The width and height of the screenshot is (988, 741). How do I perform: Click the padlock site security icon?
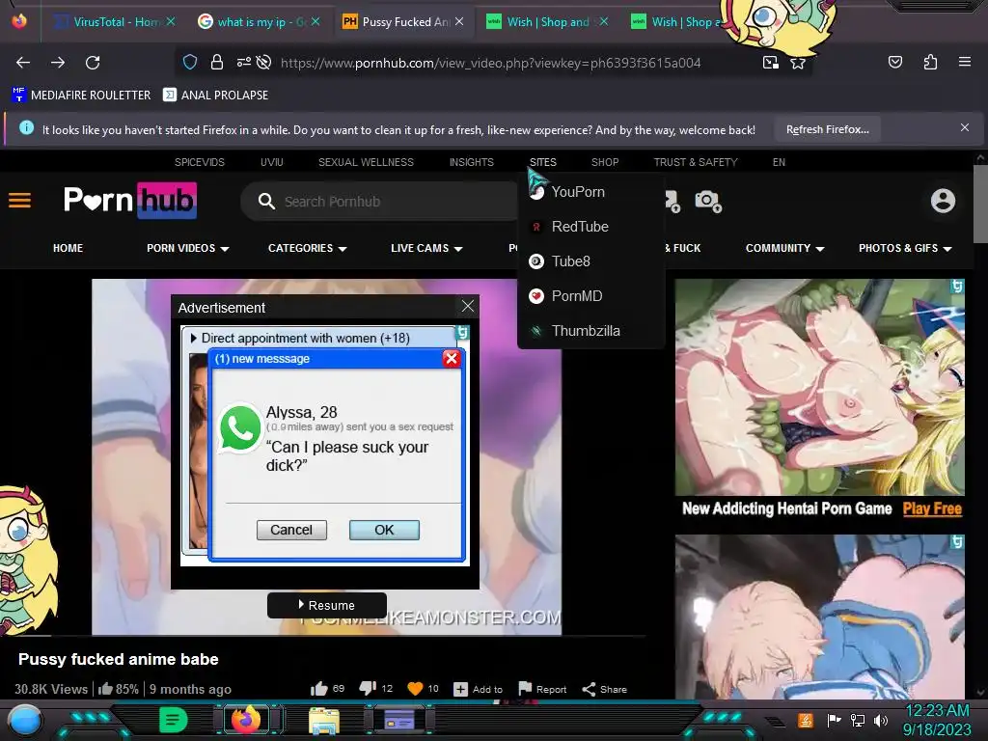[x=217, y=62]
